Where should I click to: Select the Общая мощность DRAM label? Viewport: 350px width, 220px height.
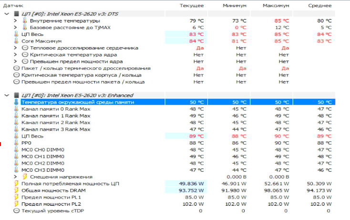(x=53, y=190)
